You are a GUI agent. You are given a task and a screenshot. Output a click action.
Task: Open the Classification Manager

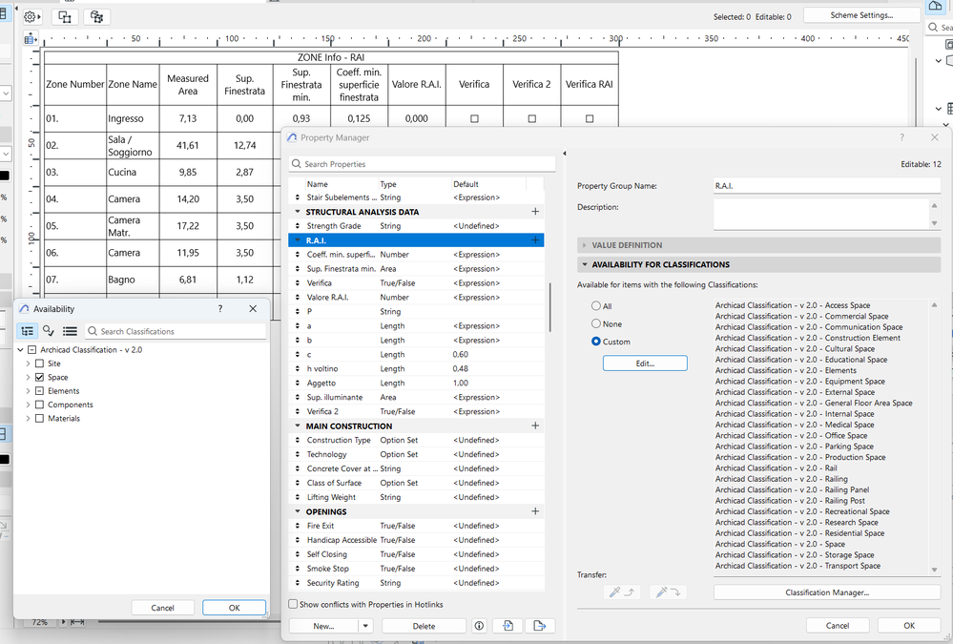click(826, 592)
